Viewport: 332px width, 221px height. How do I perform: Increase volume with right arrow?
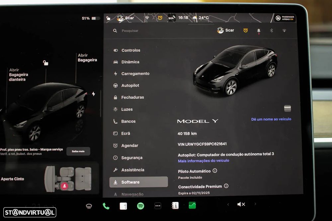click(x=255, y=204)
